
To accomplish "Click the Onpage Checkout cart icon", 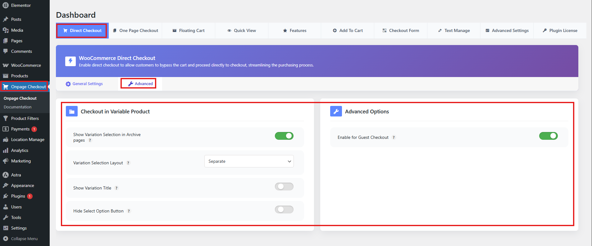I will click(x=6, y=87).
